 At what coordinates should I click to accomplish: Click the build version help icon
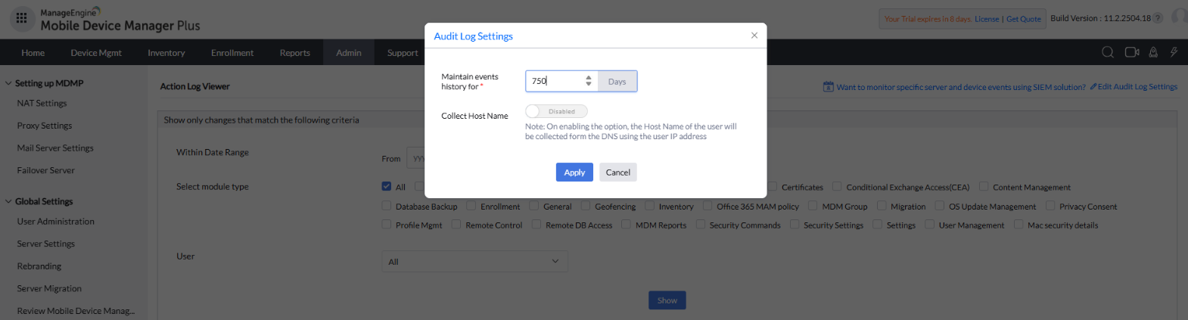click(x=1158, y=18)
